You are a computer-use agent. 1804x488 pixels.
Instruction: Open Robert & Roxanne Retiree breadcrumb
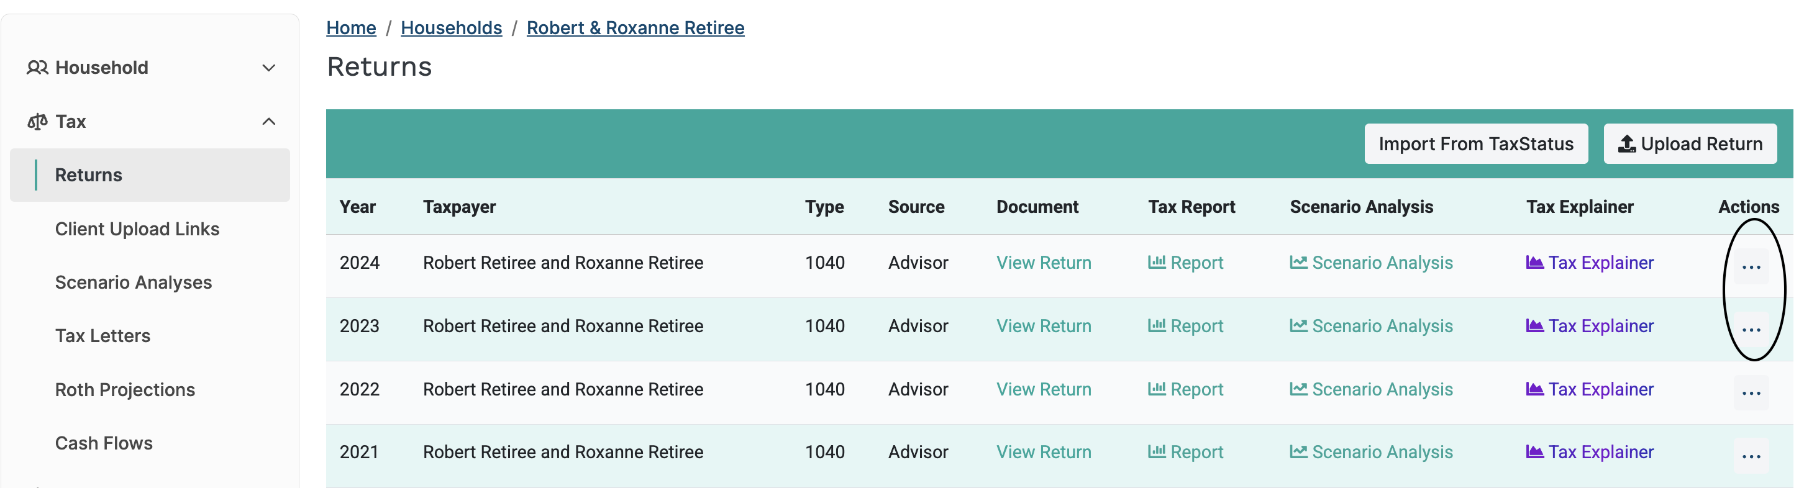(x=635, y=28)
